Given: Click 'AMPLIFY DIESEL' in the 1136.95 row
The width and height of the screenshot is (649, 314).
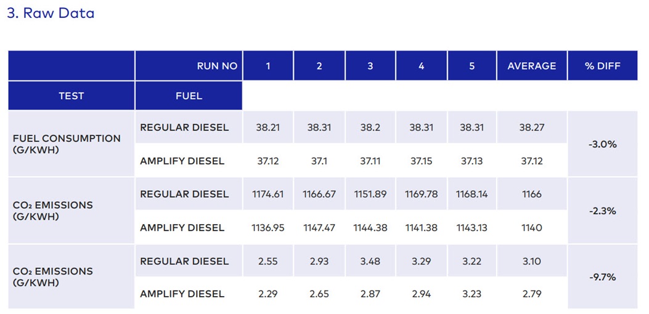Looking at the screenshot, I should point(182,227).
